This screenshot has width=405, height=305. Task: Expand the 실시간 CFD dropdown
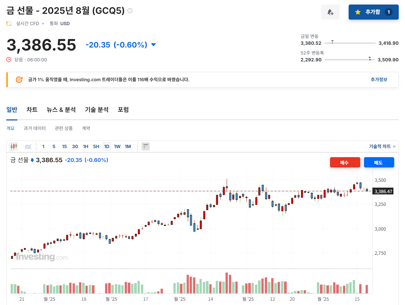(43, 23)
